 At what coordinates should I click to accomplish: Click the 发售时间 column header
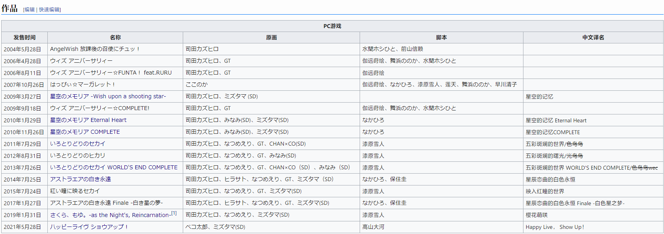click(24, 37)
